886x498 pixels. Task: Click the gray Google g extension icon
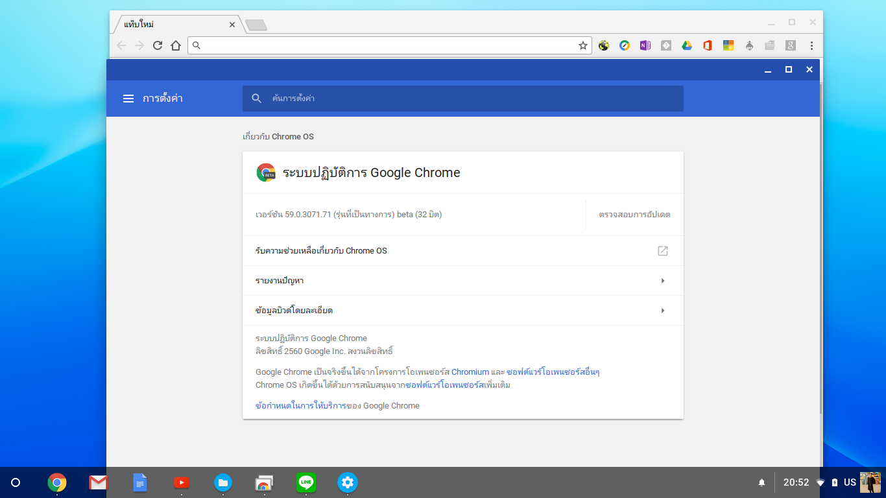(x=791, y=45)
